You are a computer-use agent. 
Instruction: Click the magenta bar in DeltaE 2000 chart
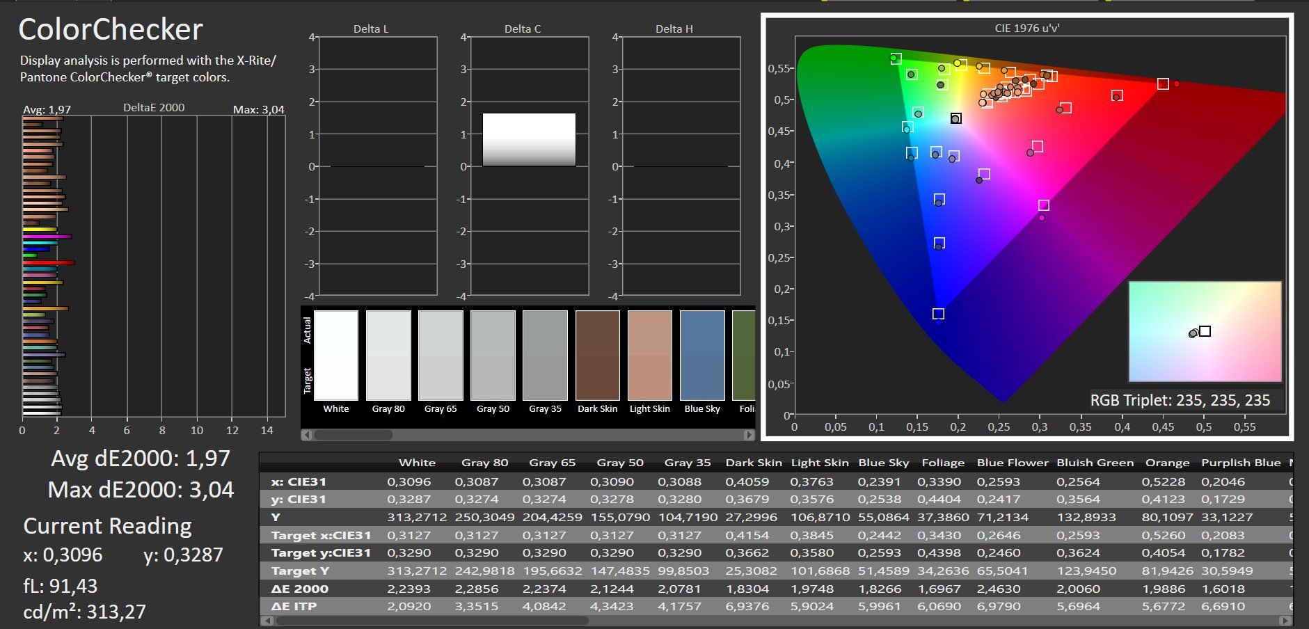pos(47,237)
